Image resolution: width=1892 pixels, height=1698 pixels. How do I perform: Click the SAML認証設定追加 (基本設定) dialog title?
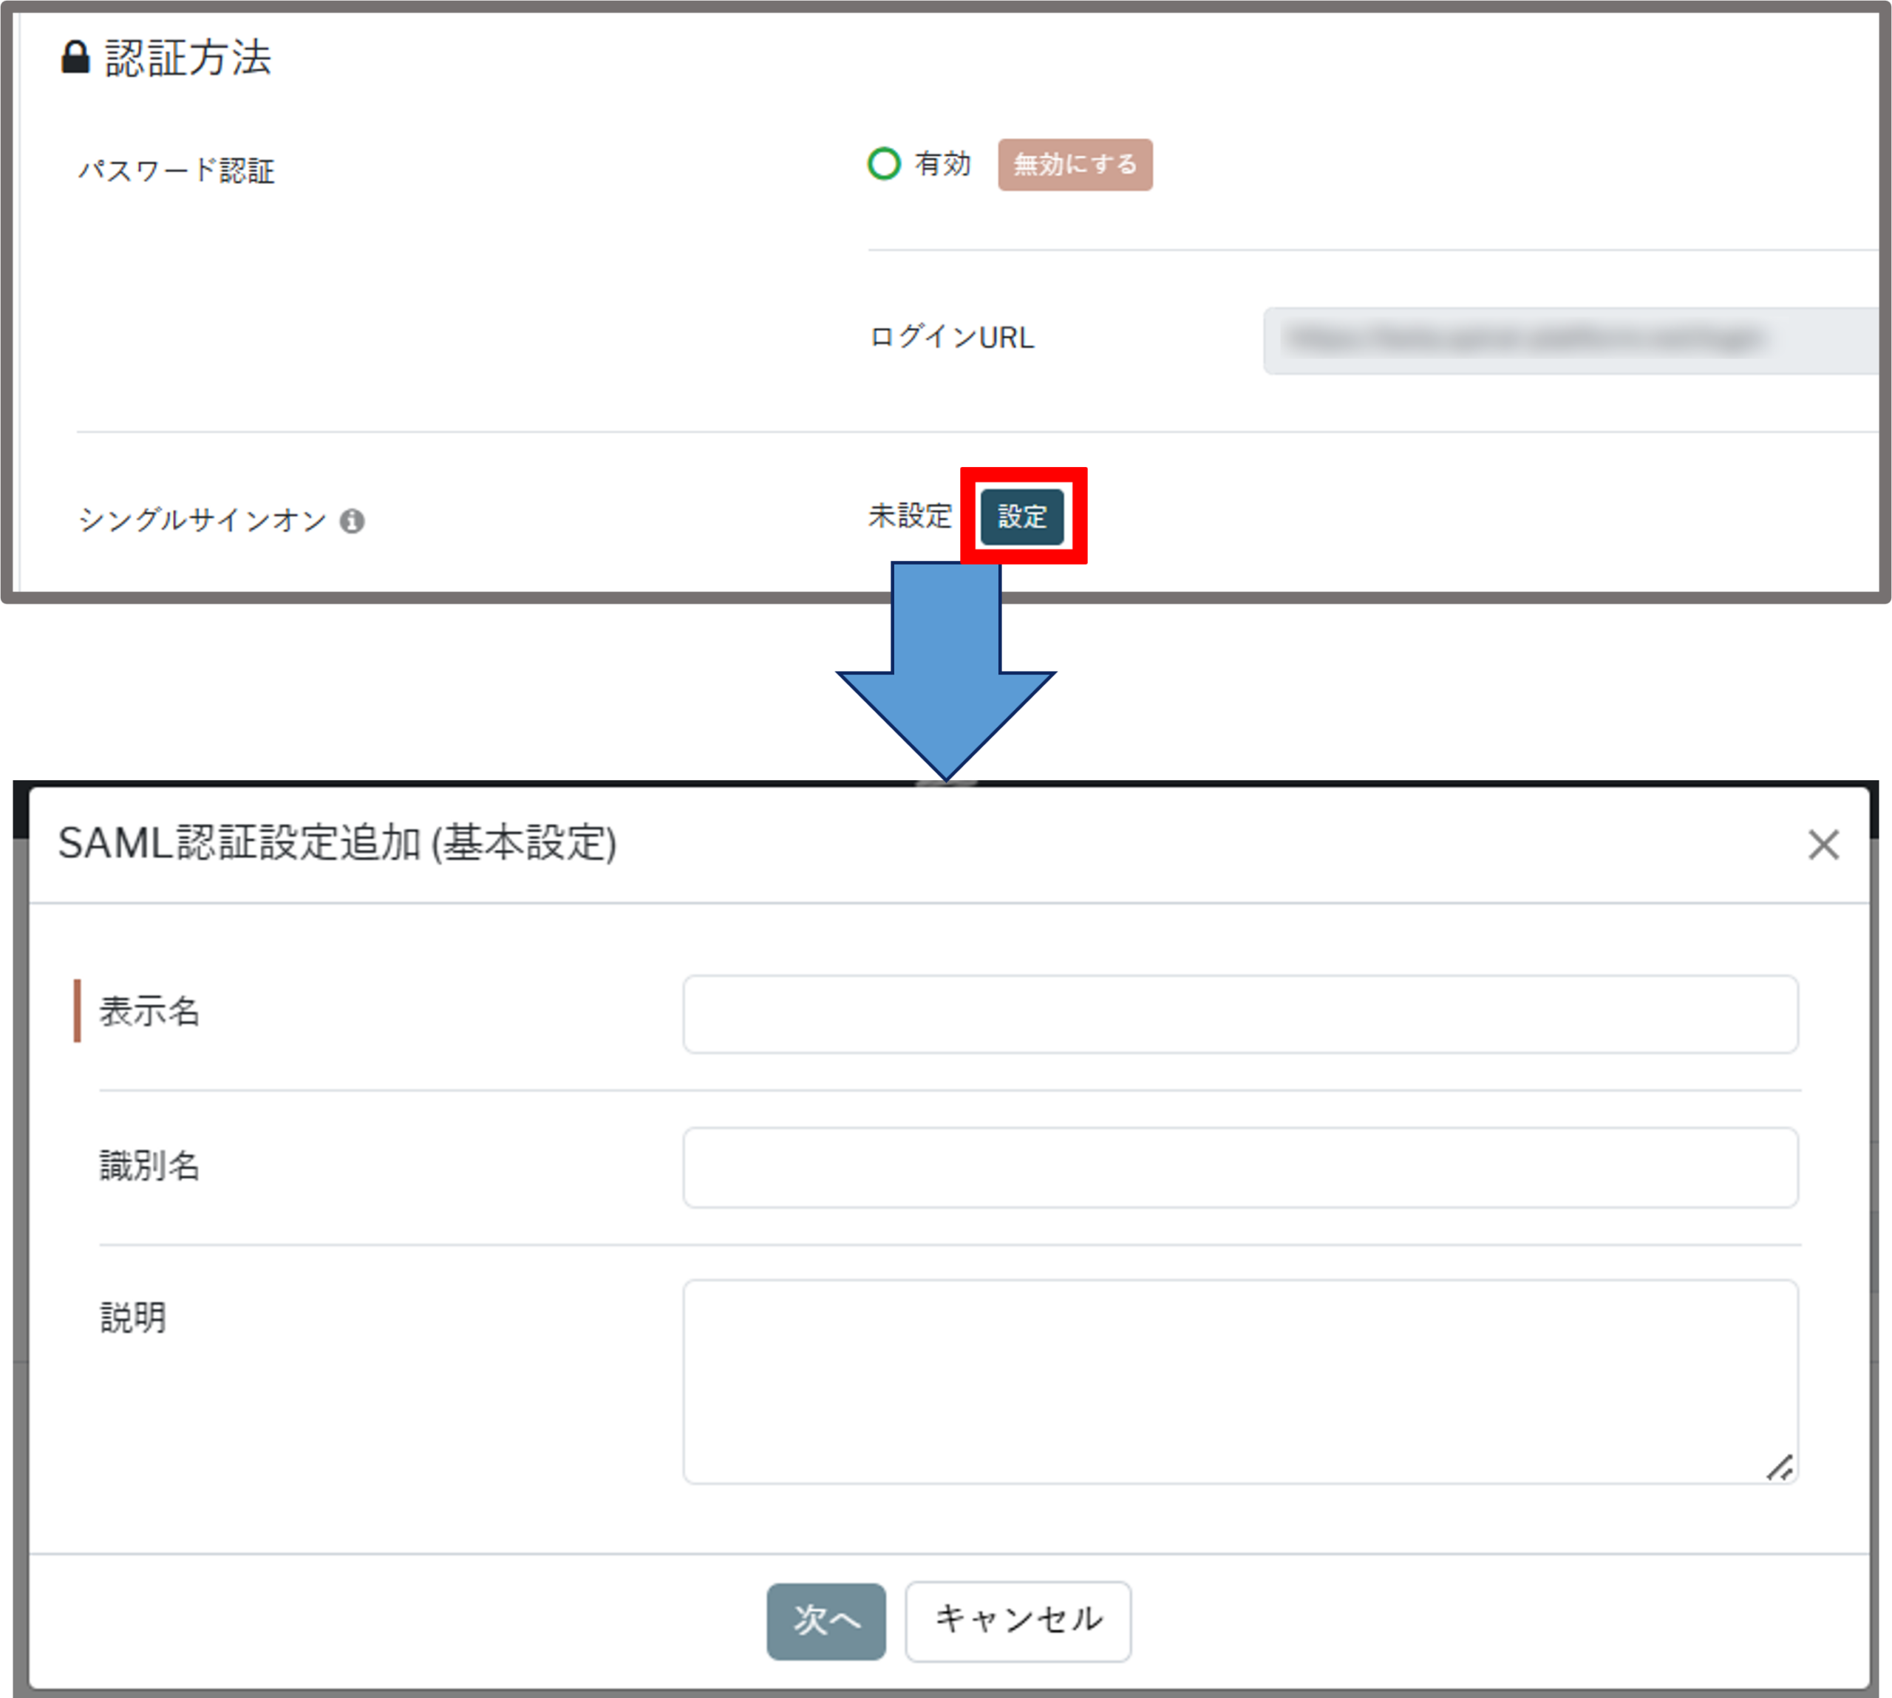[x=337, y=843]
